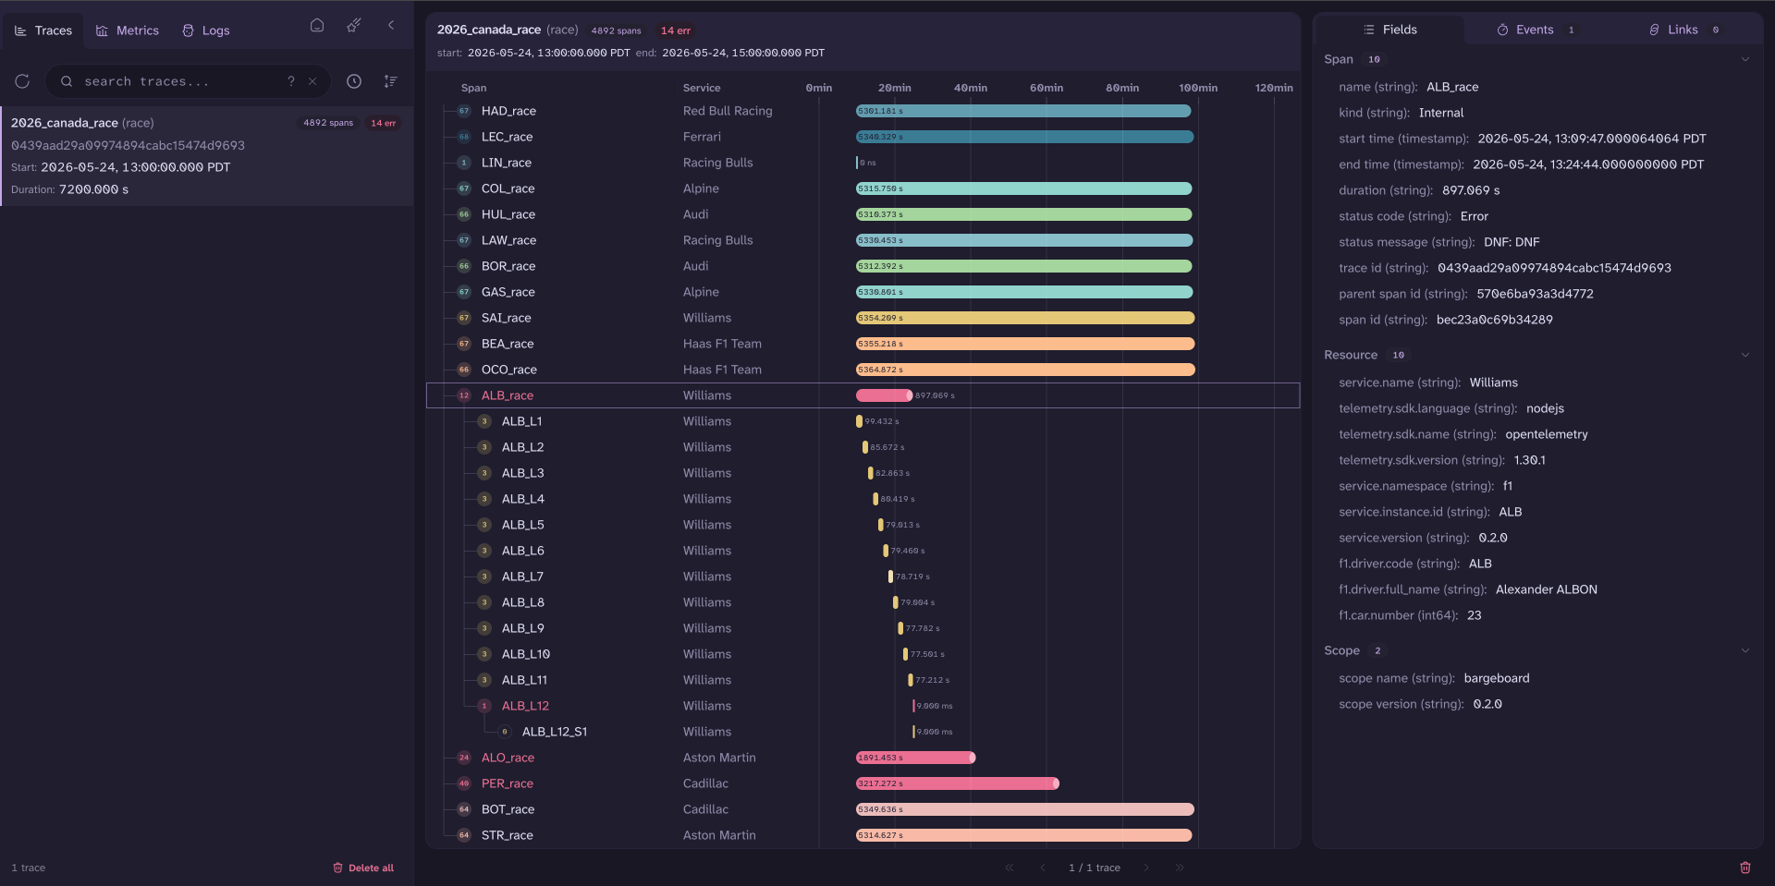Open the time range clock icon
Viewport: 1775px width, 886px height.
point(354,81)
